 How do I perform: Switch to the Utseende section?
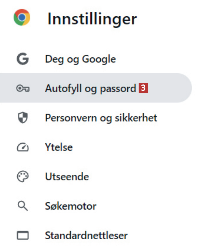(67, 177)
